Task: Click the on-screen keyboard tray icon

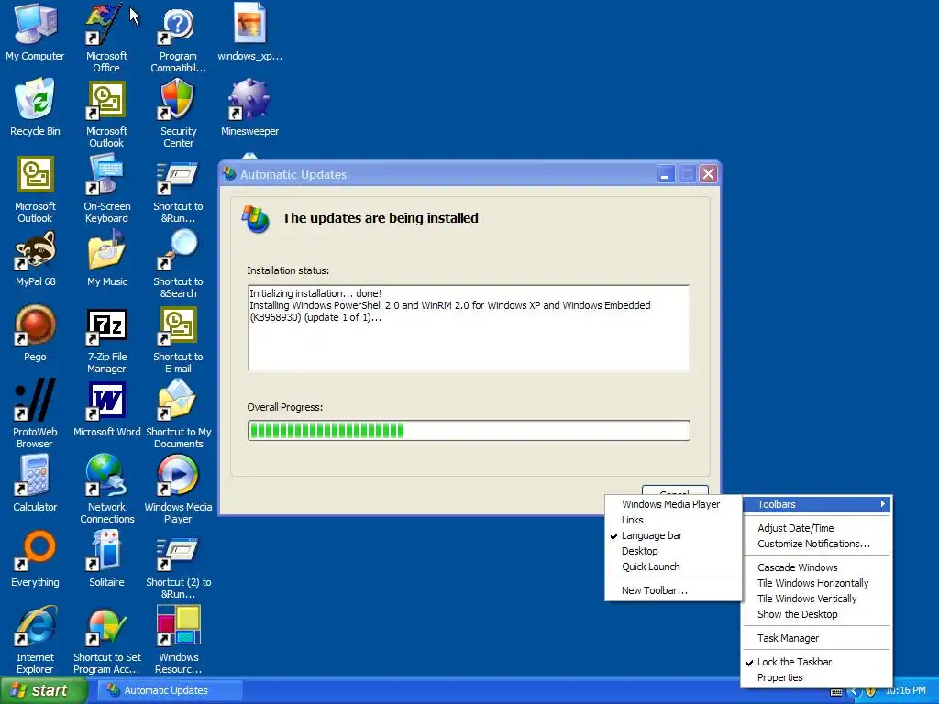Action: pyautogui.click(x=836, y=691)
